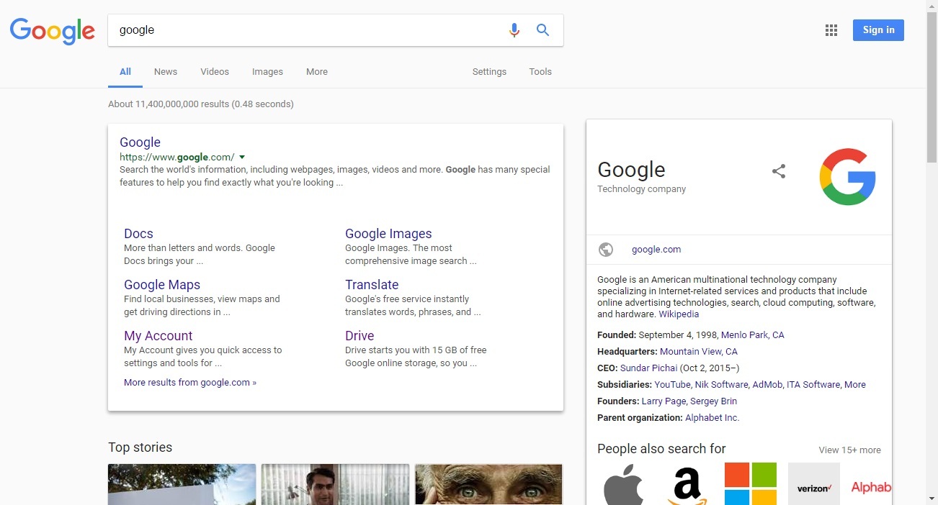The height and width of the screenshot is (505, 938).
Task: Open the Google Images sitelink
Action: (x=388, y=234)
